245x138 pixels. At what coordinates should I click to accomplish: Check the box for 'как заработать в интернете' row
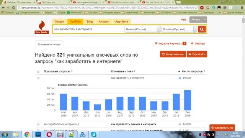[38, 78]
